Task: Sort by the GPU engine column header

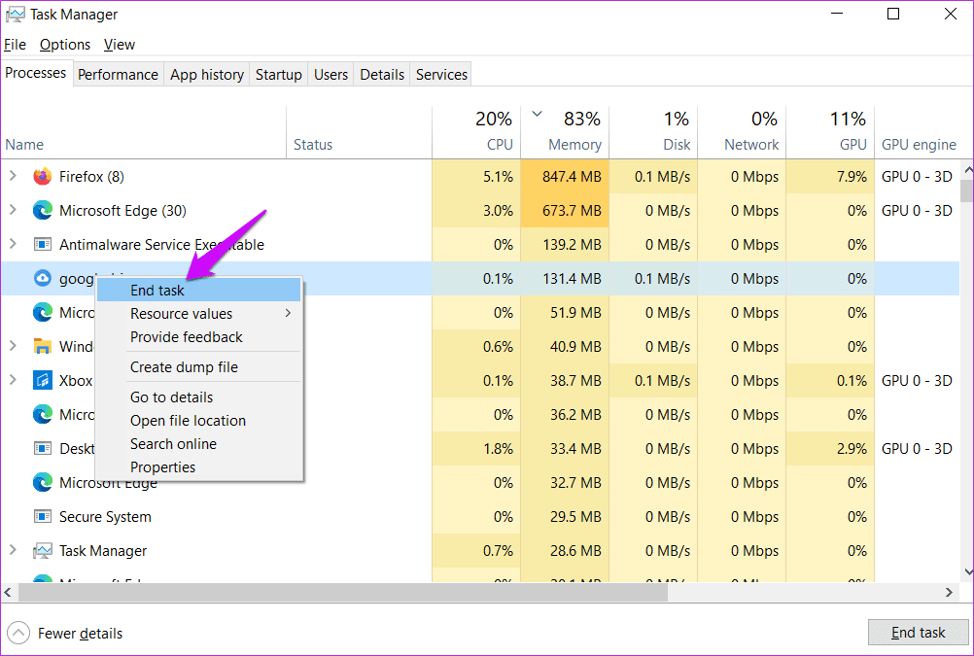Action: tap(919, 132)
